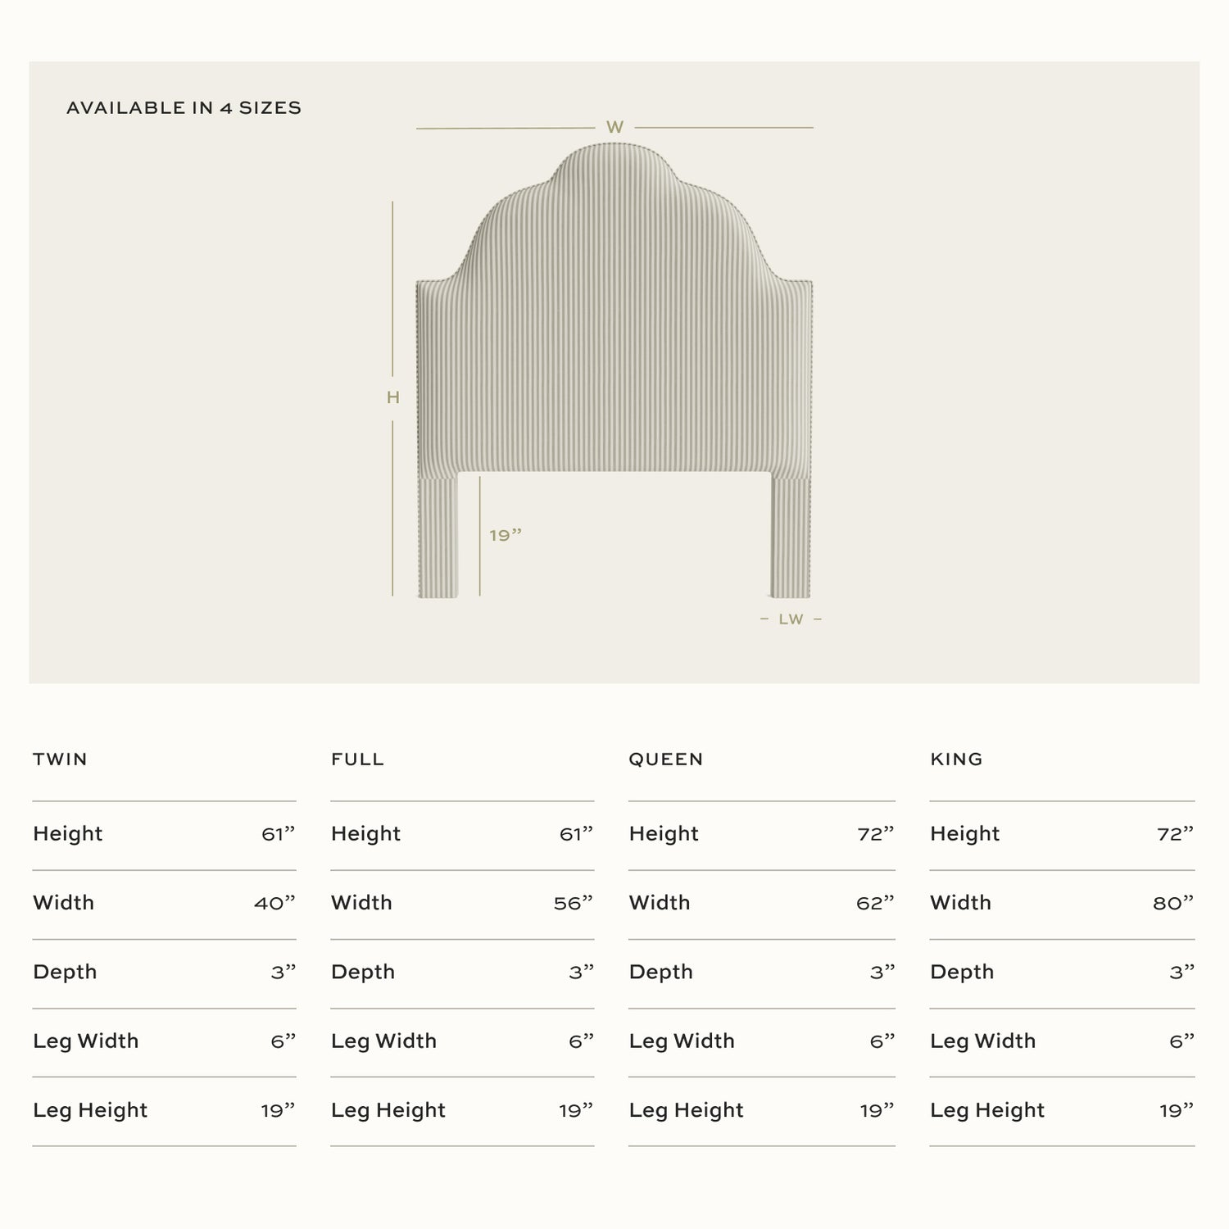Click the Full width value 56"
Viewport: 1229px width, 1229px height.
pos(573,903)
